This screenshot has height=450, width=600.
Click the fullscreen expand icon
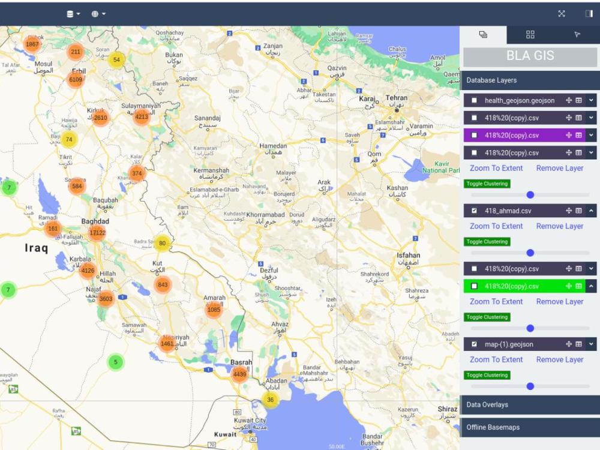pyautogui.click(x=562, y=14)
